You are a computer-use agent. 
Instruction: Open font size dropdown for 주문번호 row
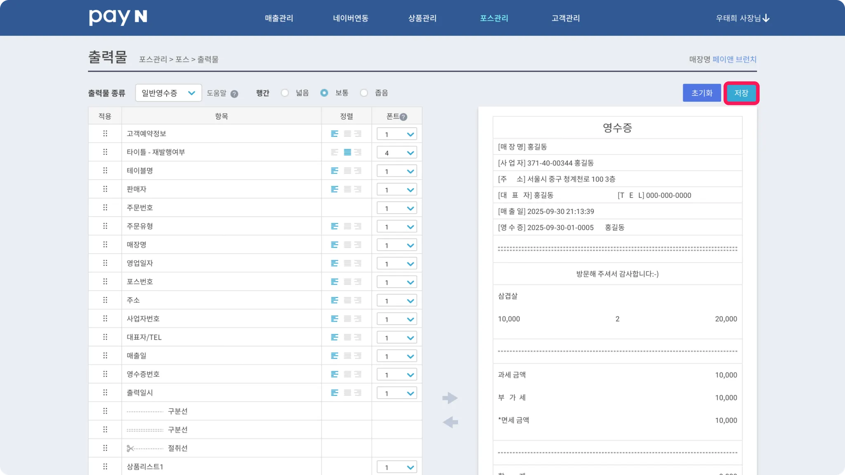tap(397, 208)
